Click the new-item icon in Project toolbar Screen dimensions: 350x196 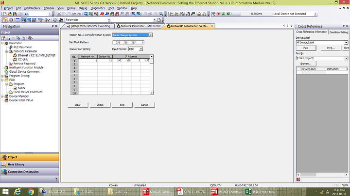click(x=3, y=38)
